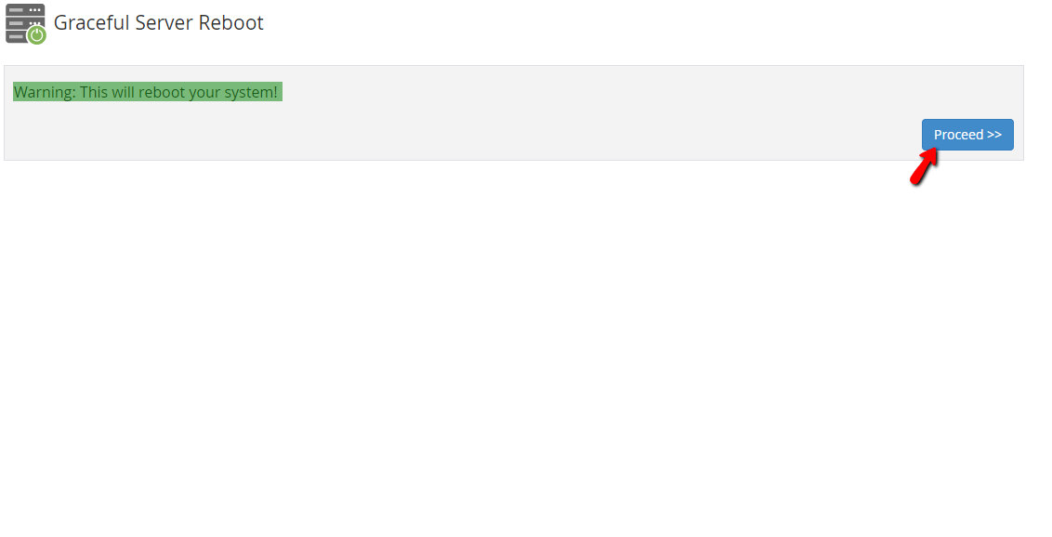Click the Proceed >> button
This screenshot has width=1052, height=537.
(967, 135)
